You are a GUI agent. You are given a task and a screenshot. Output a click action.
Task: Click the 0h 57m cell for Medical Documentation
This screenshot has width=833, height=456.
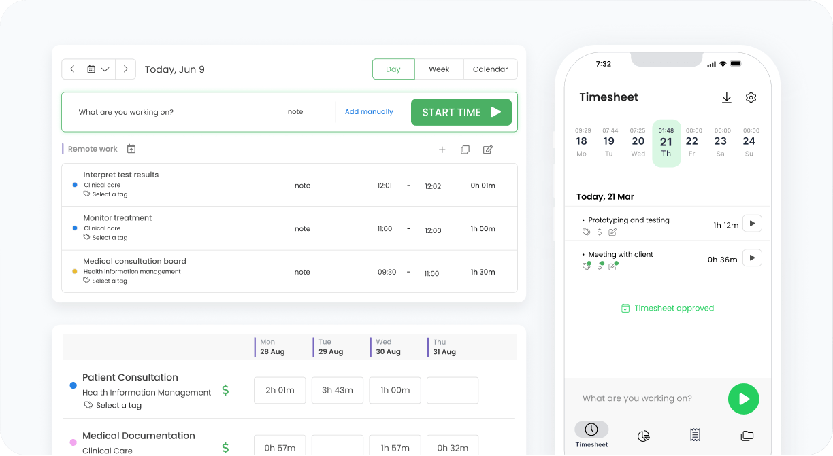click(280, 446)
